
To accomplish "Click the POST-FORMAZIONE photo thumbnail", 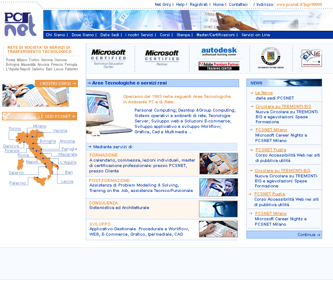I will [x=219, y=187].
